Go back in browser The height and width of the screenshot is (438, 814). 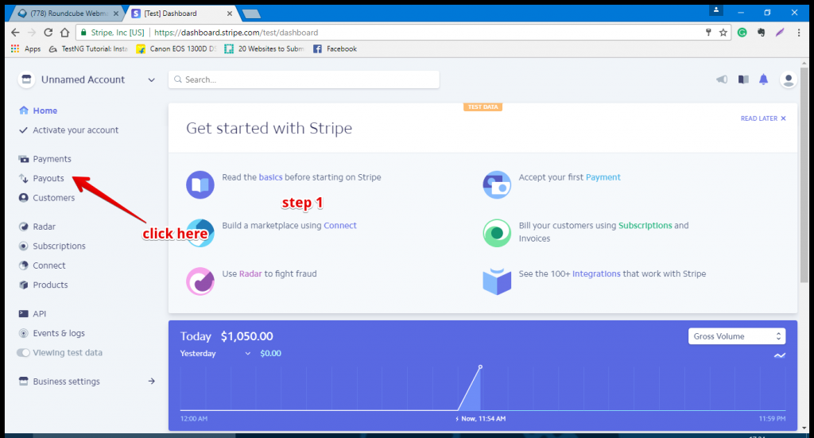pos(15,32)
